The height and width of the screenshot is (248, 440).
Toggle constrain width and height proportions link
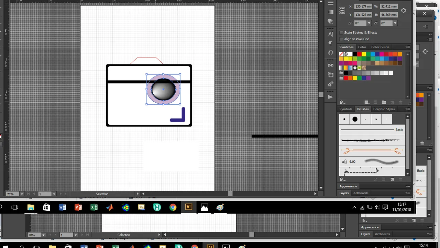pyautogui.click(x=404, y=11)
